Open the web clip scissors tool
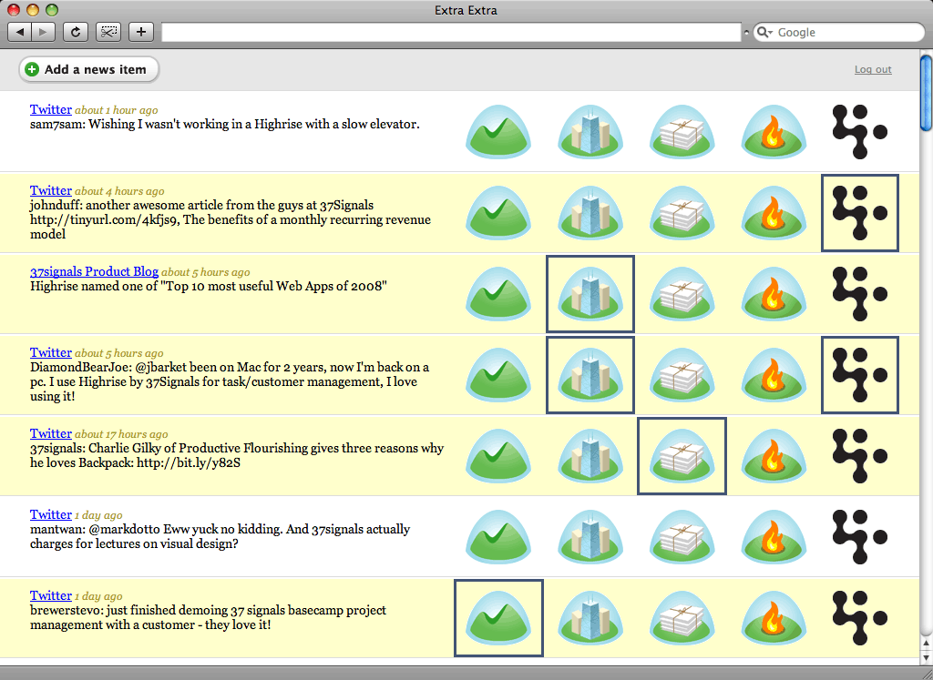The image size is (933, 680). [108, 32]
